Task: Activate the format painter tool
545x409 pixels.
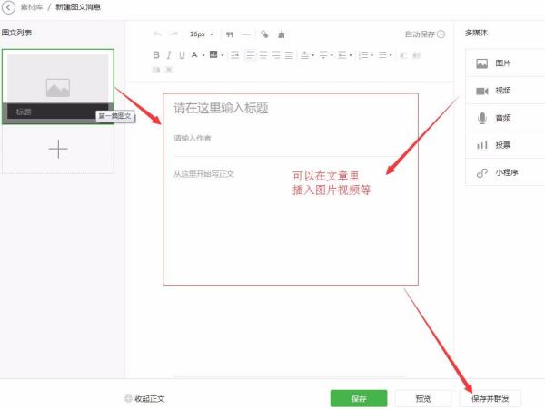Action: point(265,34)
